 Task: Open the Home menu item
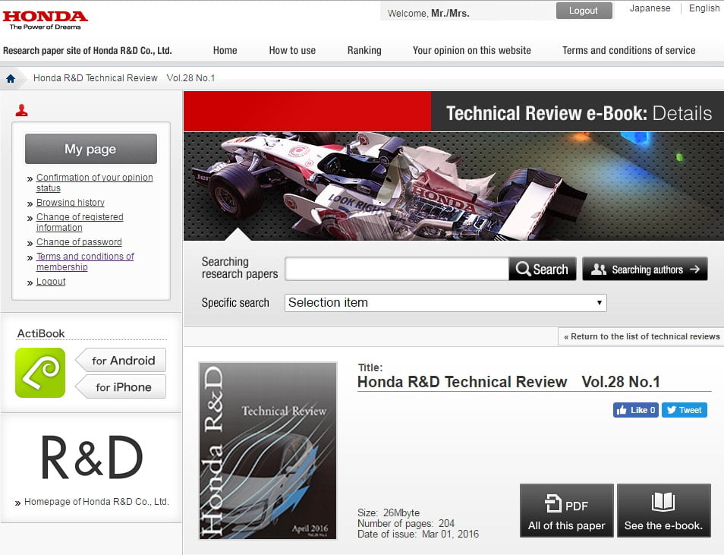tap(225, 50)
